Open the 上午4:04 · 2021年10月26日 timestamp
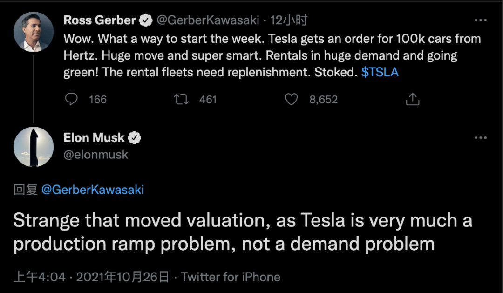Viewport: 503px width, 293px height. (91, 277)
